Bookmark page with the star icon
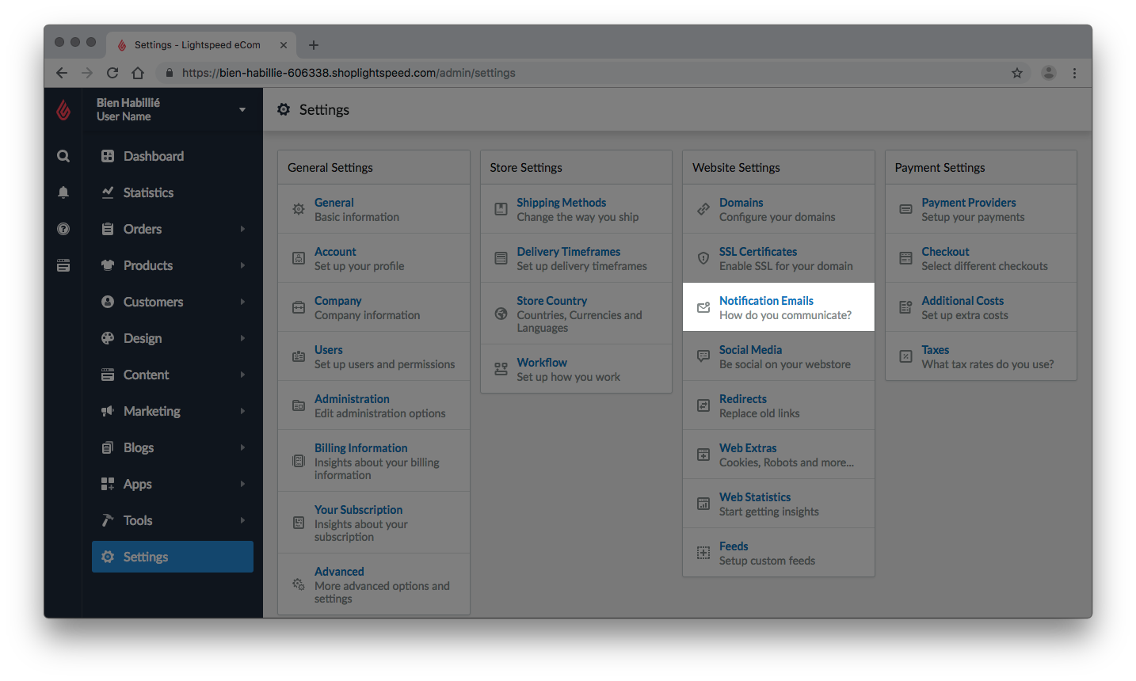 [1017, 73]
